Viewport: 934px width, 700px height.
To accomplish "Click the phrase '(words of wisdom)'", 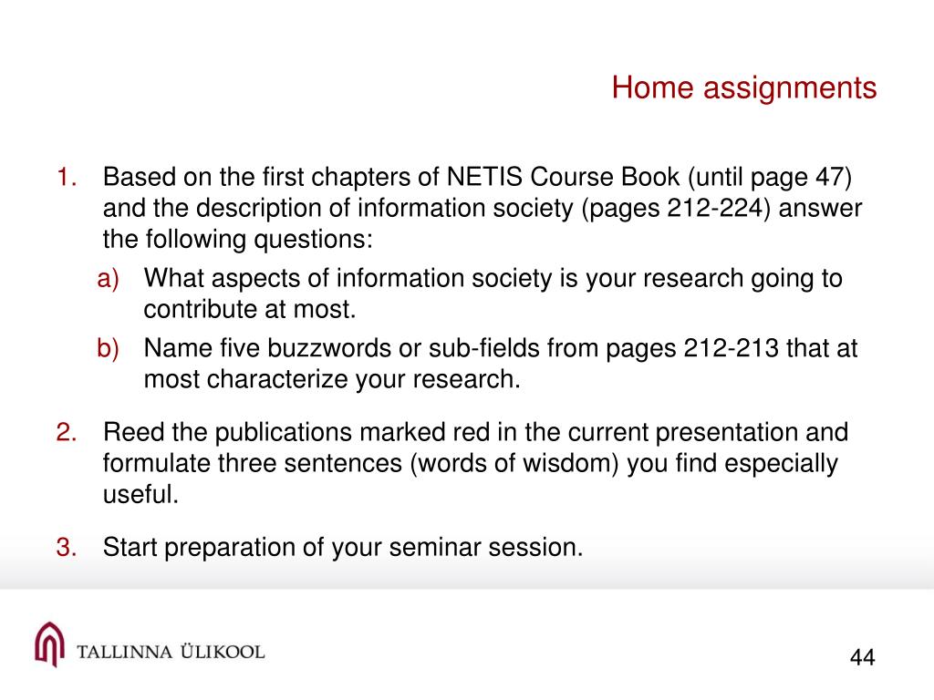I will [x=514, y=464].
